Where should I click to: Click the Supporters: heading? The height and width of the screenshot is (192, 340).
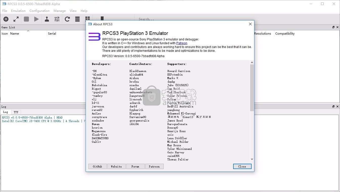coord(177,64)
